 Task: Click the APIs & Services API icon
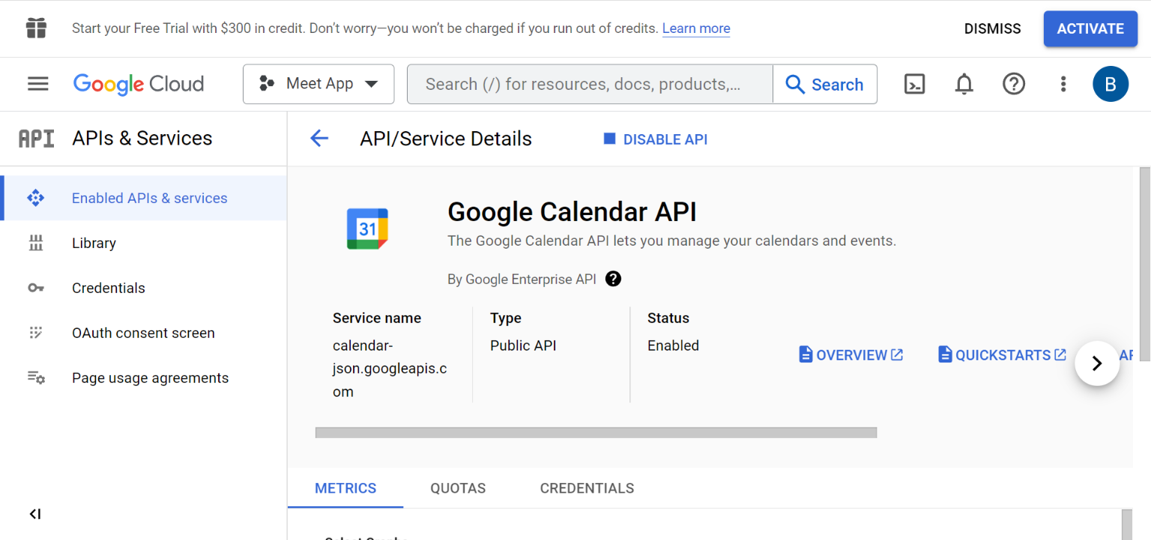click(x=36, y=139)
